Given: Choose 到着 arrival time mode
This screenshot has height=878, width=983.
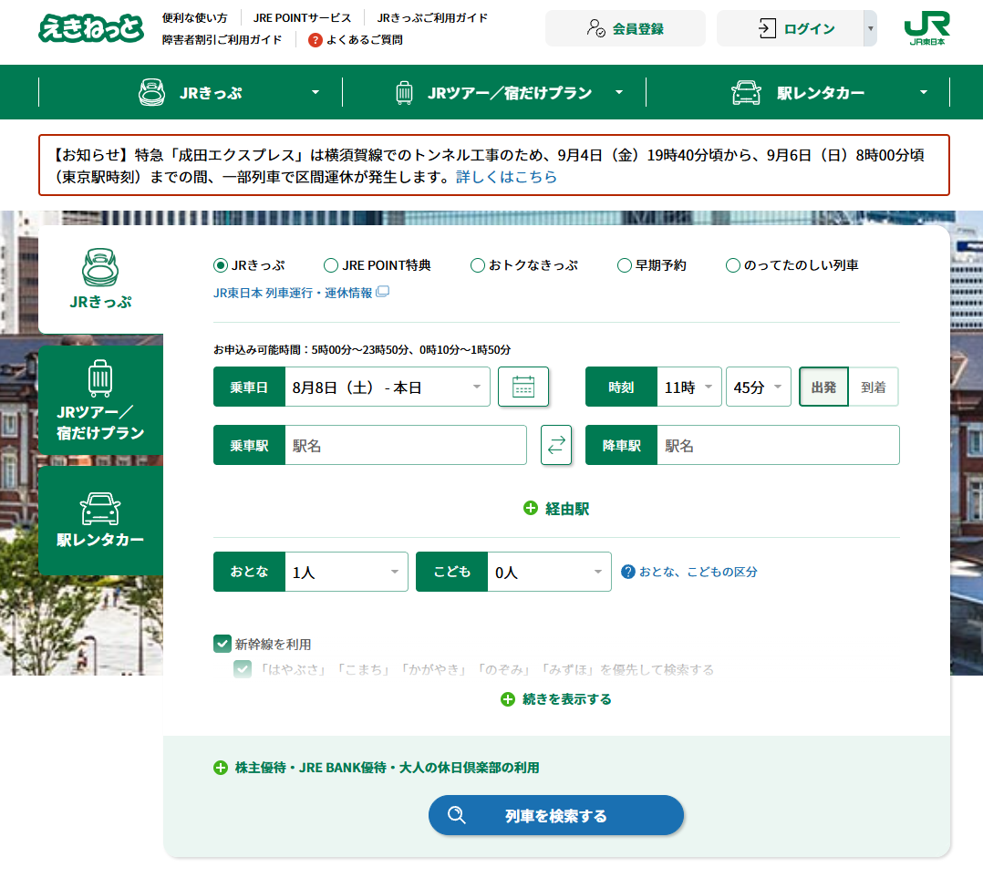Looking at the screenshot, I should pyautogui.click(x=874, y=387).
